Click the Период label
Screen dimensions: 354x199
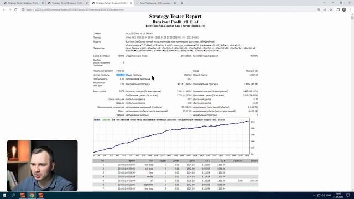click(97, 38)
